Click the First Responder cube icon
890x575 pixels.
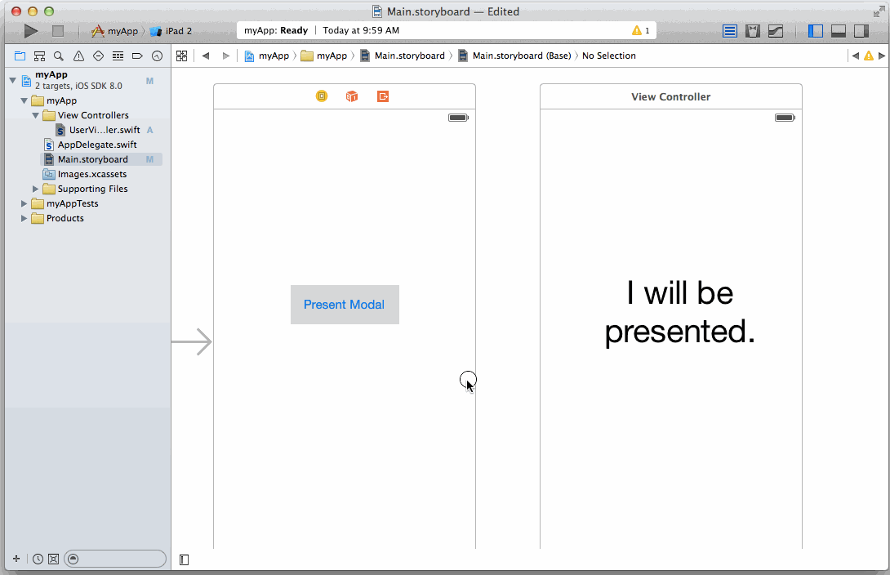(x=352, y=96)
